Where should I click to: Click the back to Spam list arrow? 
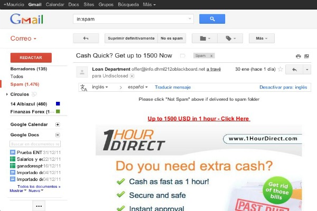click(x=86, y=39)
